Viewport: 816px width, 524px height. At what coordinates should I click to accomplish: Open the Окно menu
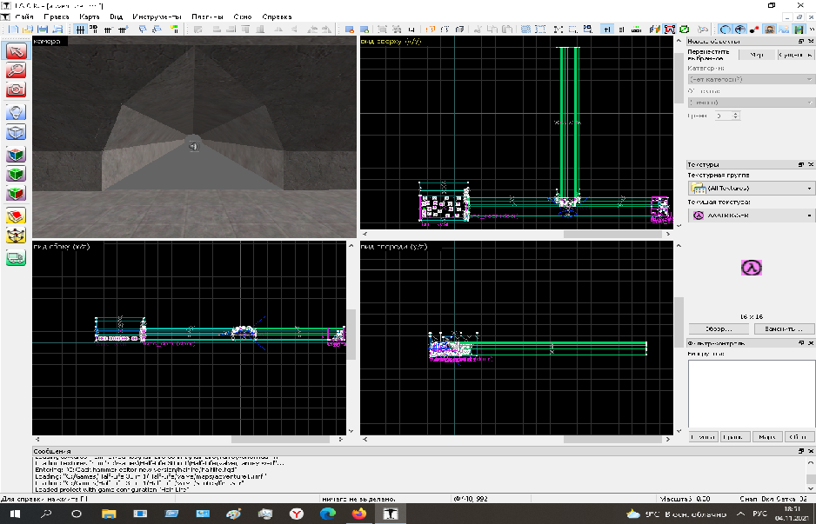pos(243,17)
